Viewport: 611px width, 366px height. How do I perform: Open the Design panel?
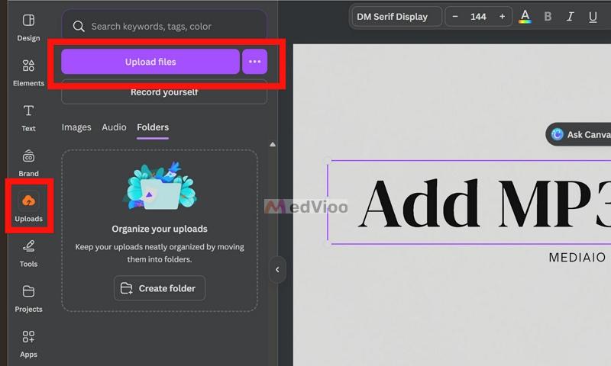[28, 28]
